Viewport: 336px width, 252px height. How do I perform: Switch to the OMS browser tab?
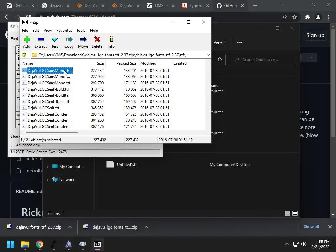pos(161,6)
